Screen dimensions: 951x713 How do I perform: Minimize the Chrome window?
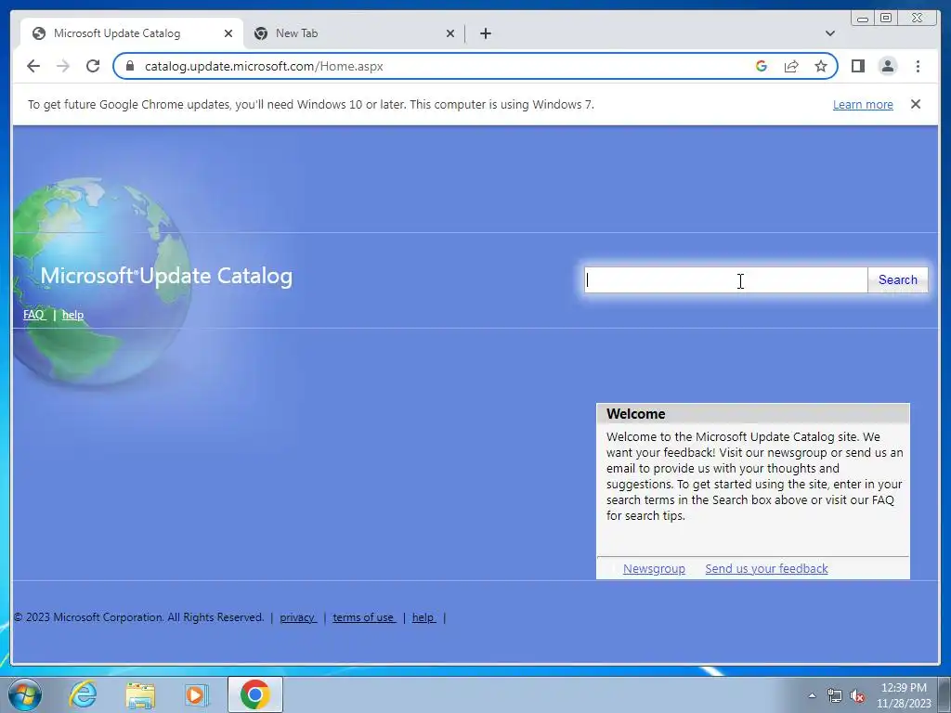863,19
